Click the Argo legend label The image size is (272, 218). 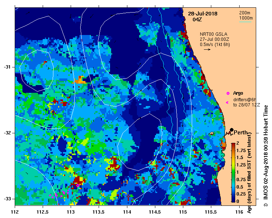238,93
